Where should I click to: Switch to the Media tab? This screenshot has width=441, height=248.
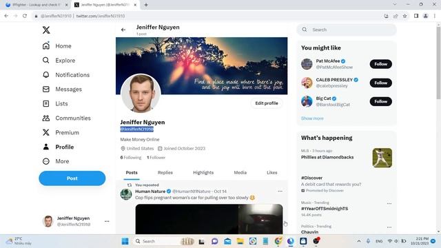(x=240, y=173)
